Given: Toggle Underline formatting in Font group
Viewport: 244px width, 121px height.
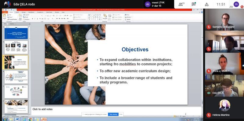Looking at the screenshot, I should tap(37, 19).
